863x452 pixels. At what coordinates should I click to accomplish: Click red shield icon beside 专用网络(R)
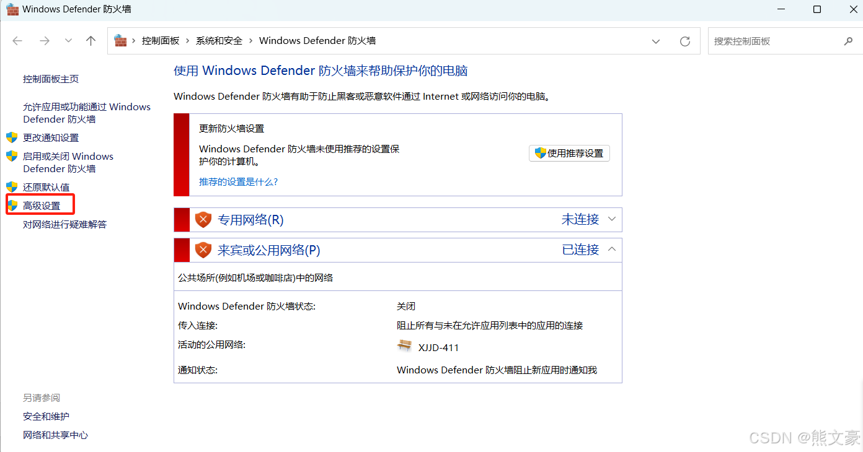point(203,220)
